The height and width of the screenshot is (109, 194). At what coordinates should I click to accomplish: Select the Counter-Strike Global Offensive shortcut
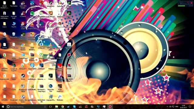32,36
